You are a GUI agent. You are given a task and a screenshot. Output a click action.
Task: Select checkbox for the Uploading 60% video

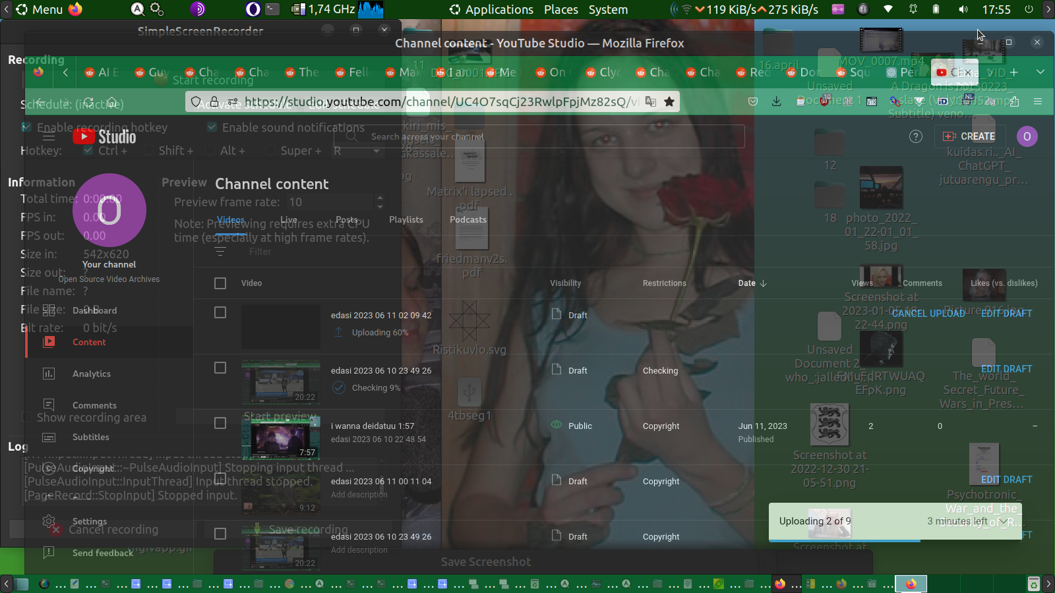click(220, 312)
